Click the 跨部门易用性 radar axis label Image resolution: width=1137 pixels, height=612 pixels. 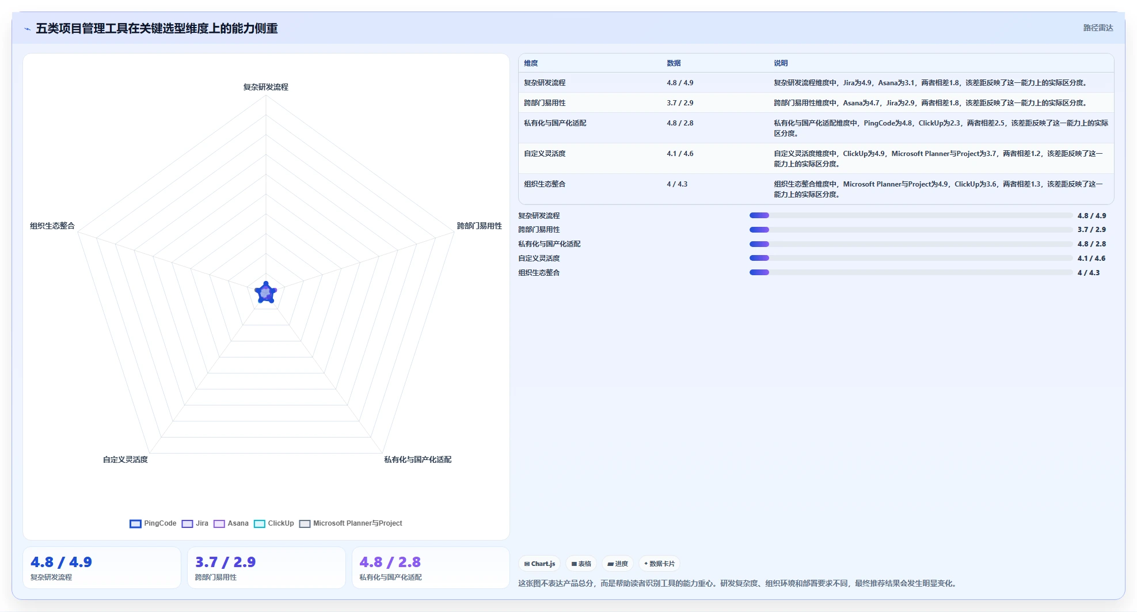[480, 226]
